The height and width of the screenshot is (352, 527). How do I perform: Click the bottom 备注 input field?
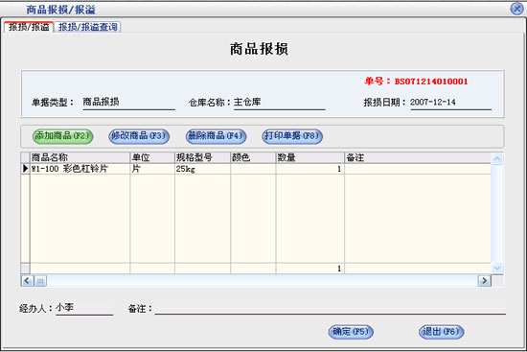(330, 308)
